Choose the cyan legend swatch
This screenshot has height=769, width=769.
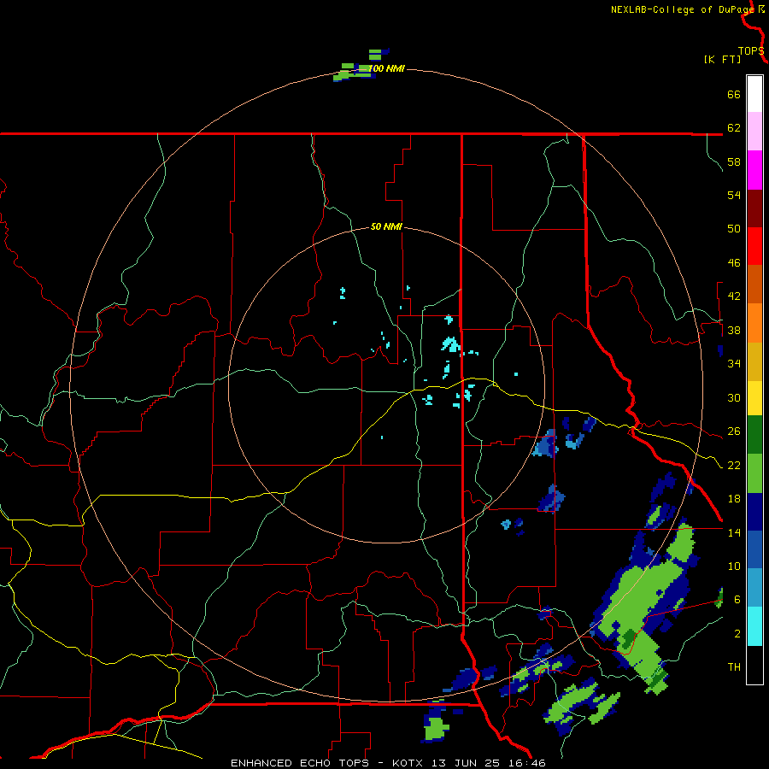(x=754, y=626)
